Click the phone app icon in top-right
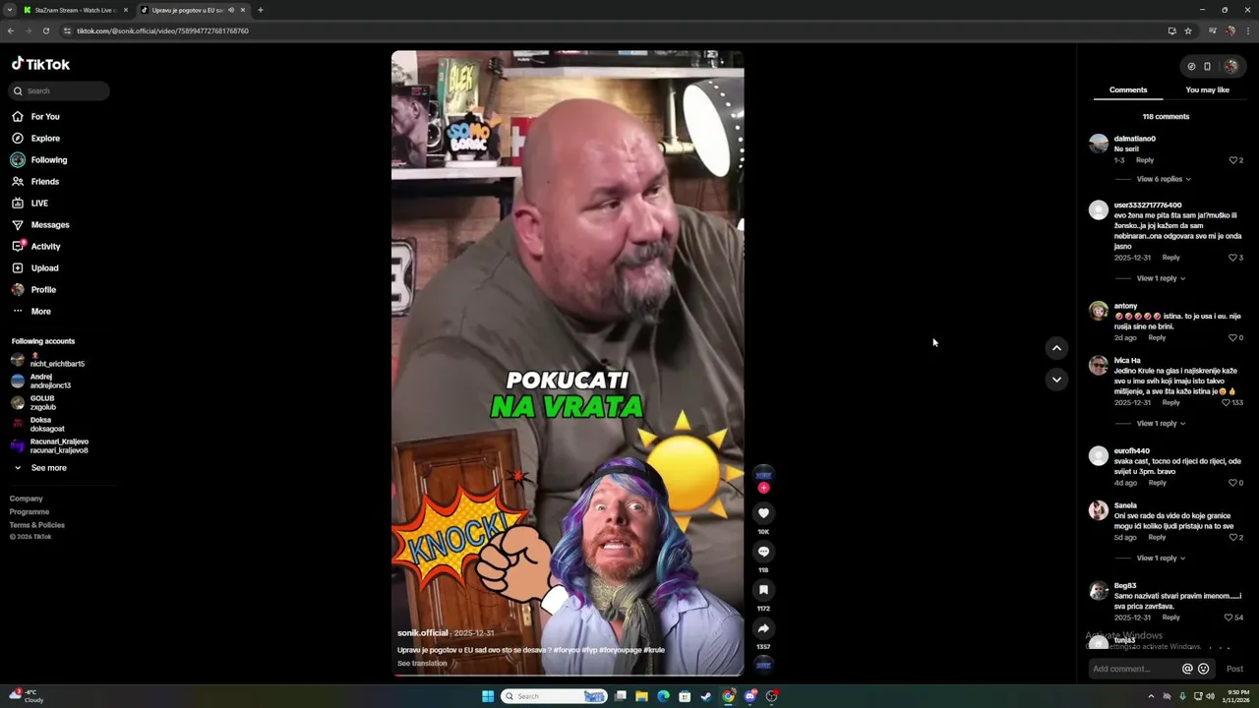Viewport: 1259px width, 708px height. click(1207, 67)
